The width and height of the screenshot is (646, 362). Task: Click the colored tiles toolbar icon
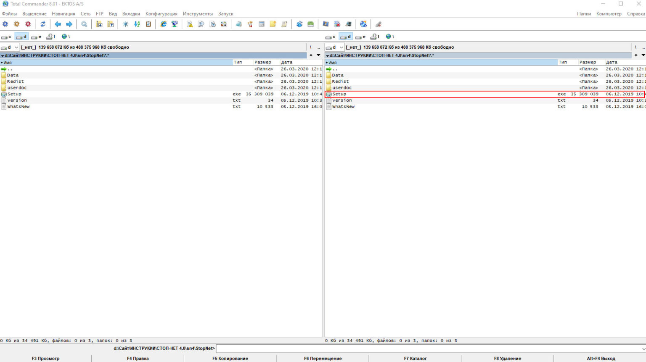click(224, 24)
